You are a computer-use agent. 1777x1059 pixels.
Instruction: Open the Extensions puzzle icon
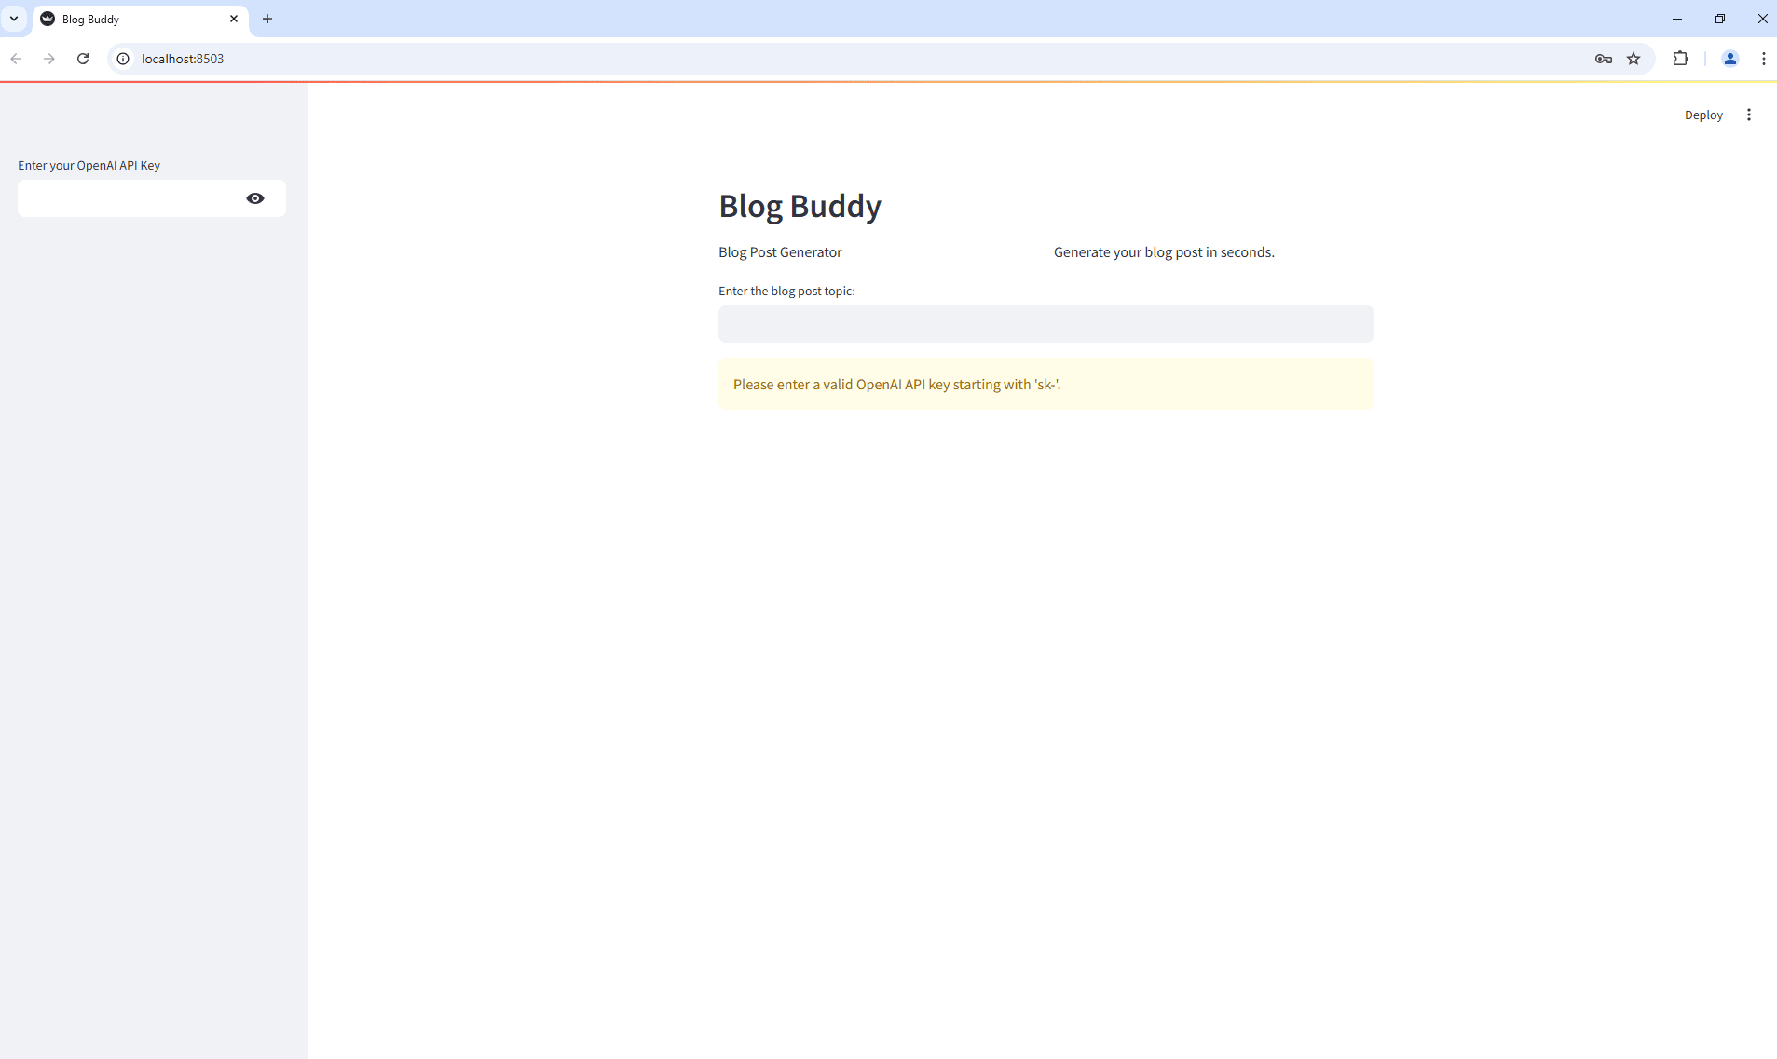[x=1680, y=59]
